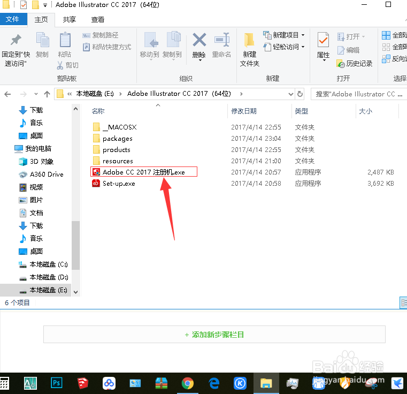Open quick access toolbar customize arrow
The width and height of the screenshot is (407, 394).
pos(45,5)
